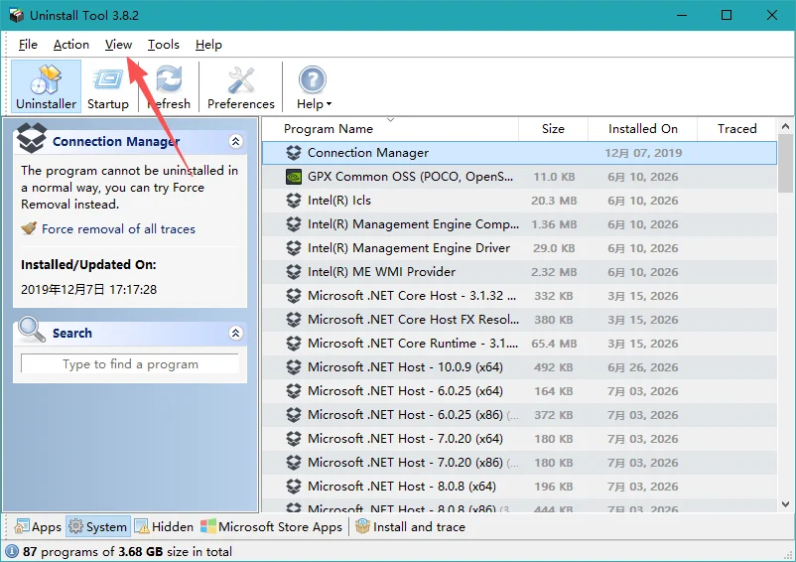Collapse the Search panel
This screenshot has width=796, height=562.
pyautogui.click(x=235, y=333)
